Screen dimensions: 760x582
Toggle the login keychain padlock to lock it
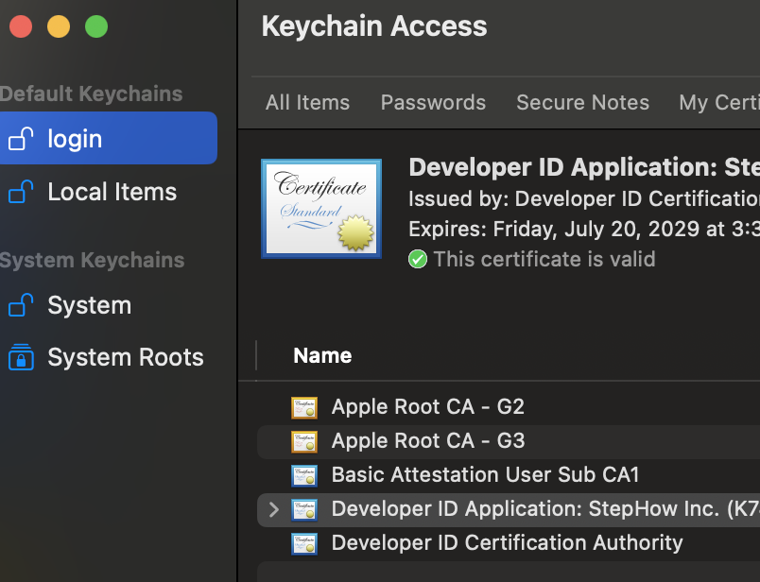tap(21, 137)
